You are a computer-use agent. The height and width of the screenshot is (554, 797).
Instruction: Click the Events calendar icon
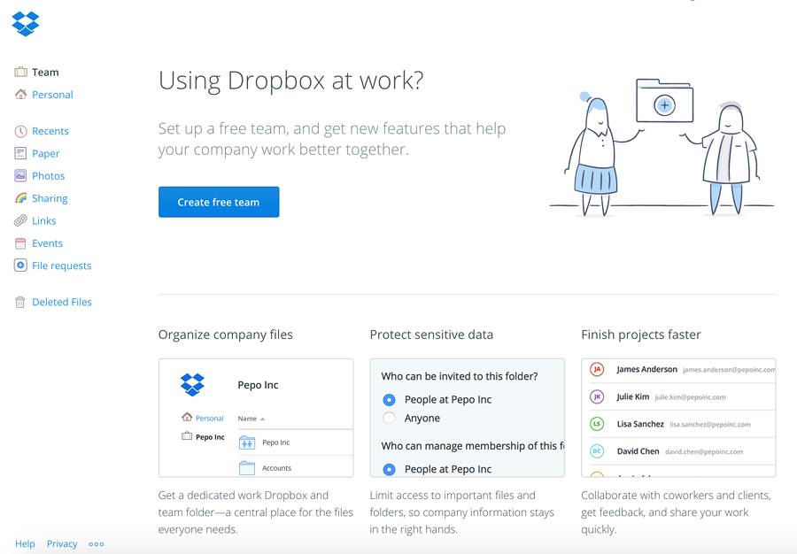point(20,243)
